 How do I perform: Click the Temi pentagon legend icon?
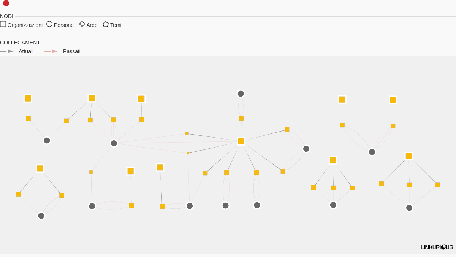106,24
